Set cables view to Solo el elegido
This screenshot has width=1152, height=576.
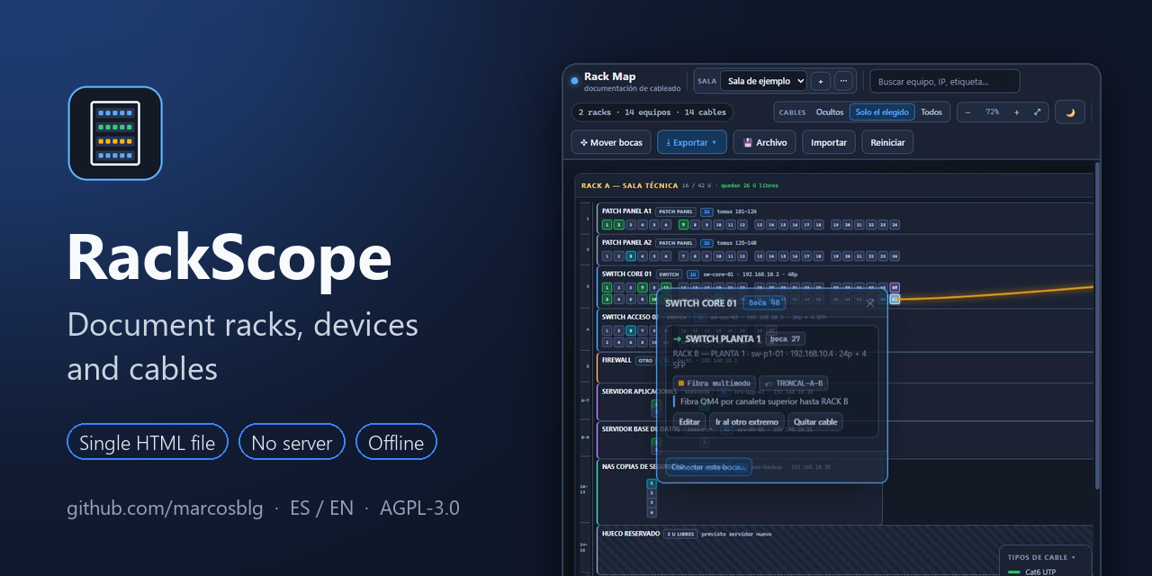pyautogui.click(x=882, y=112)
